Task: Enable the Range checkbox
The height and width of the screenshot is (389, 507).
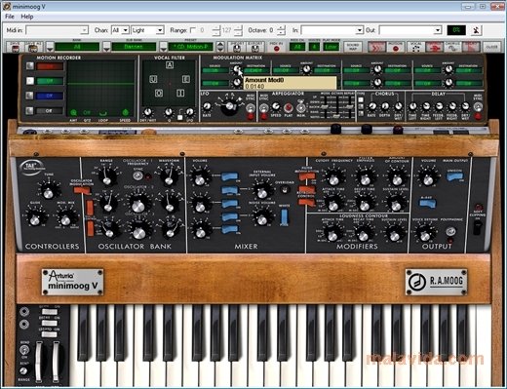Action: 193,30
